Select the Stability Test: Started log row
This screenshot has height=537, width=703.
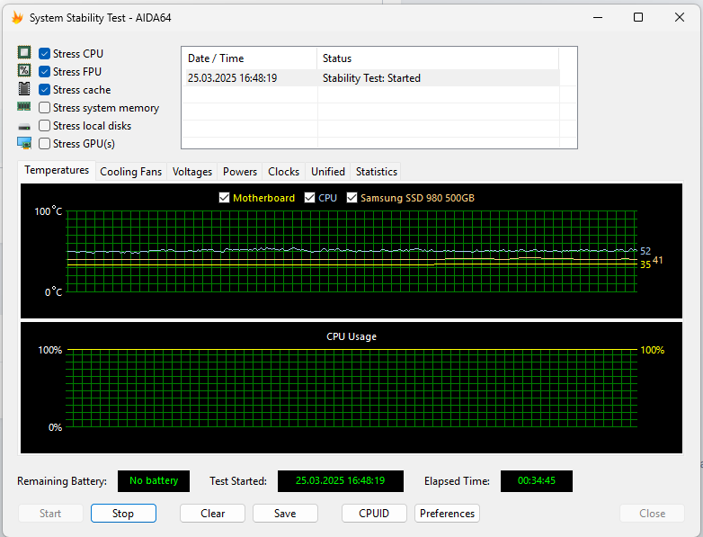371,78
